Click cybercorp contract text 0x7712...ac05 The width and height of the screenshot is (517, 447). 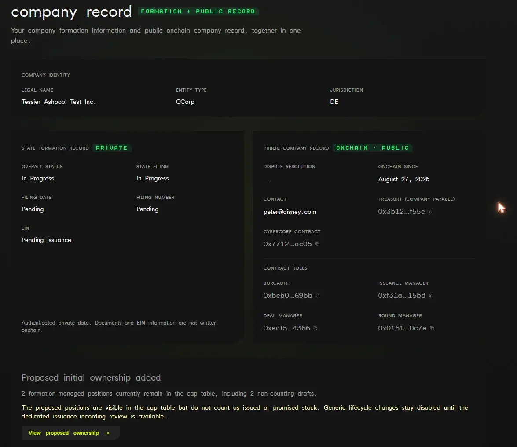[x=287, y=244]
